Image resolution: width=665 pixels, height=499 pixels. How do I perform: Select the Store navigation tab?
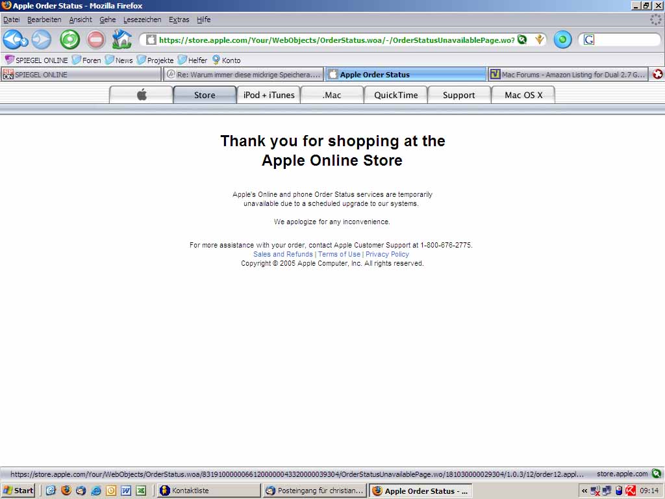(205, 95)
